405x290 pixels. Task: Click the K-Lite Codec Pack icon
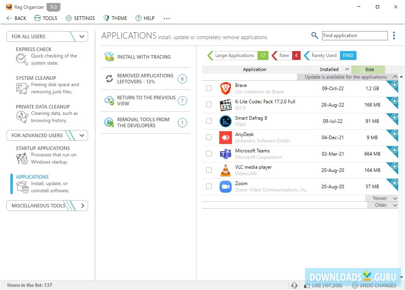tap(226, 105)
